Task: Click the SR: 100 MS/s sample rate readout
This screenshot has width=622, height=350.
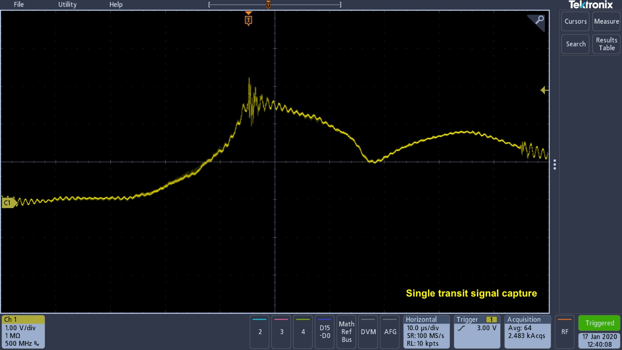Action: pos(425,336)
